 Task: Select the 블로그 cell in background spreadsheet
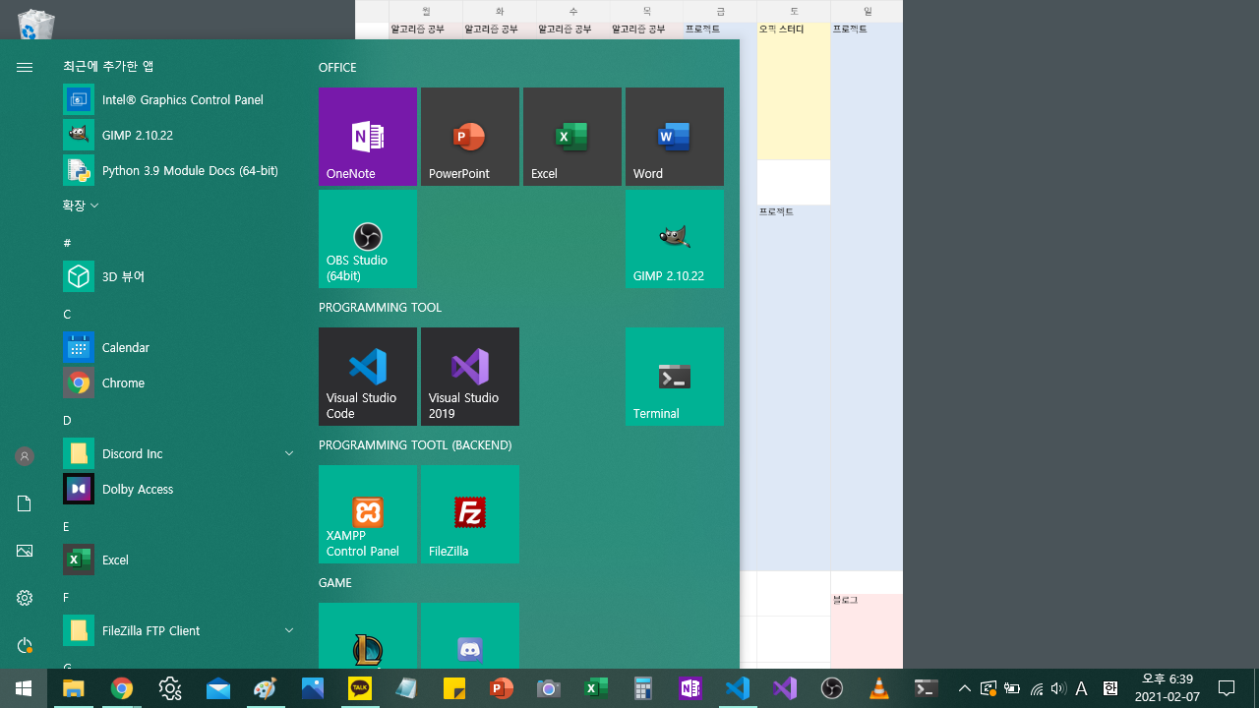pyautogui.click(x=867, y=630)
